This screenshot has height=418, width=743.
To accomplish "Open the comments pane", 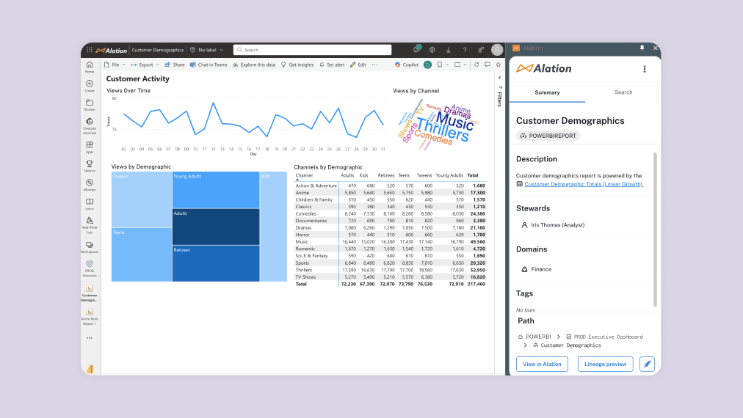I will tap(487, 65).
